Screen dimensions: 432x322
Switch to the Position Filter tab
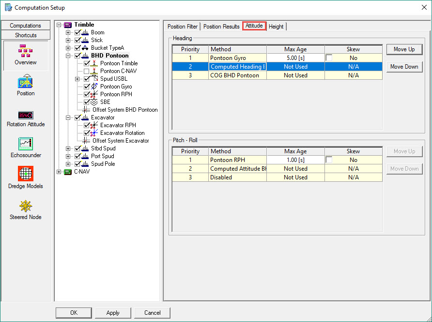tap(183, 27)
